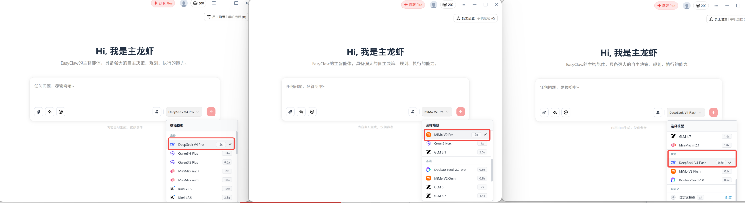This screenshot has height=203, width=745.
Task: Choose GLM 5.1 in the model list
Action: tap(457, 152)
